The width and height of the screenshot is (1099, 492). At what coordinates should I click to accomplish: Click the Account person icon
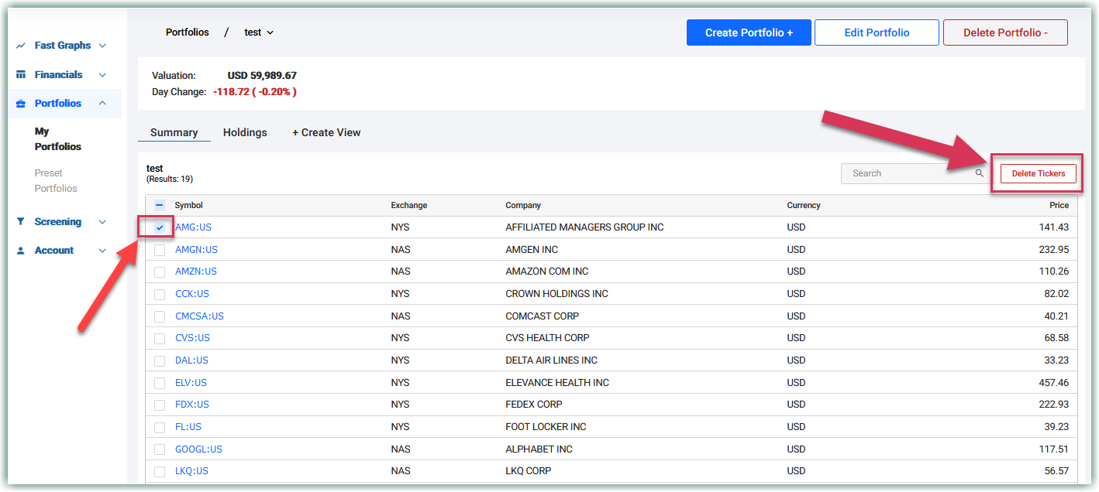coord(21,251)
